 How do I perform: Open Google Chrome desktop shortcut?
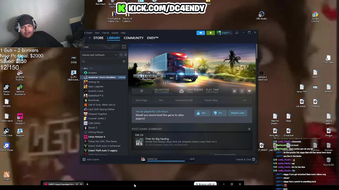point(315,17)
